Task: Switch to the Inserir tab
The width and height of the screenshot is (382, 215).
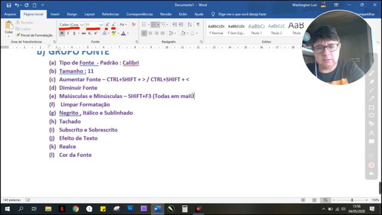Action: 55,14
